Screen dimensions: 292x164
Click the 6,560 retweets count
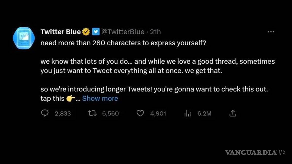(111, 114)
